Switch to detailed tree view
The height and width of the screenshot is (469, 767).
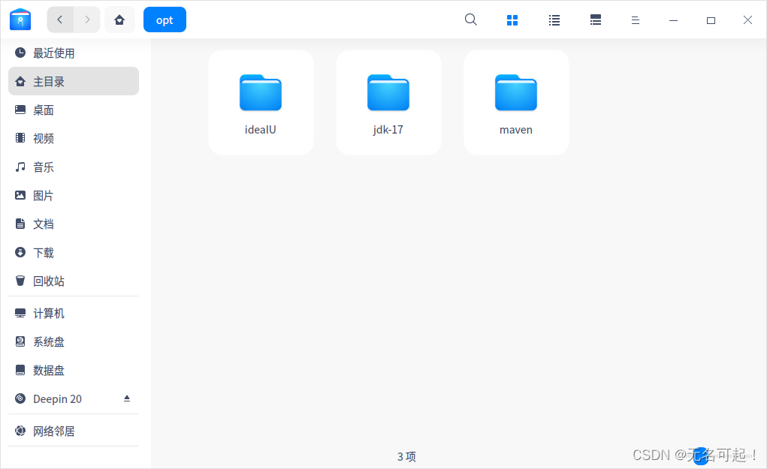595,20
